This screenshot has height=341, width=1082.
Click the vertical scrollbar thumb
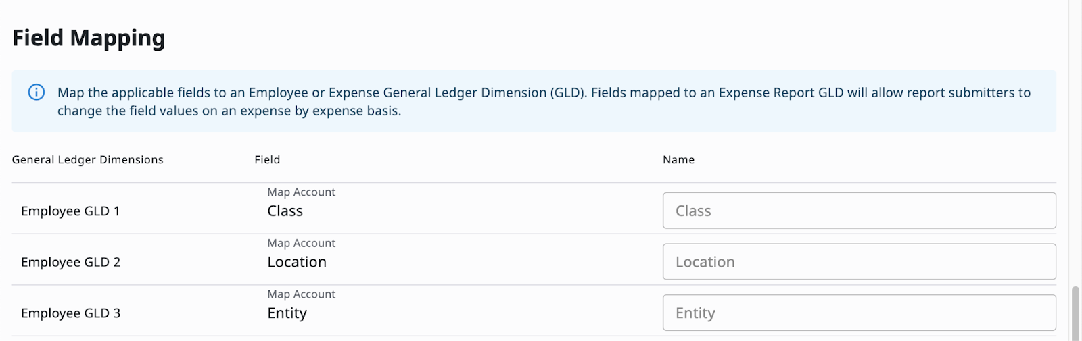coord(1075,313)
